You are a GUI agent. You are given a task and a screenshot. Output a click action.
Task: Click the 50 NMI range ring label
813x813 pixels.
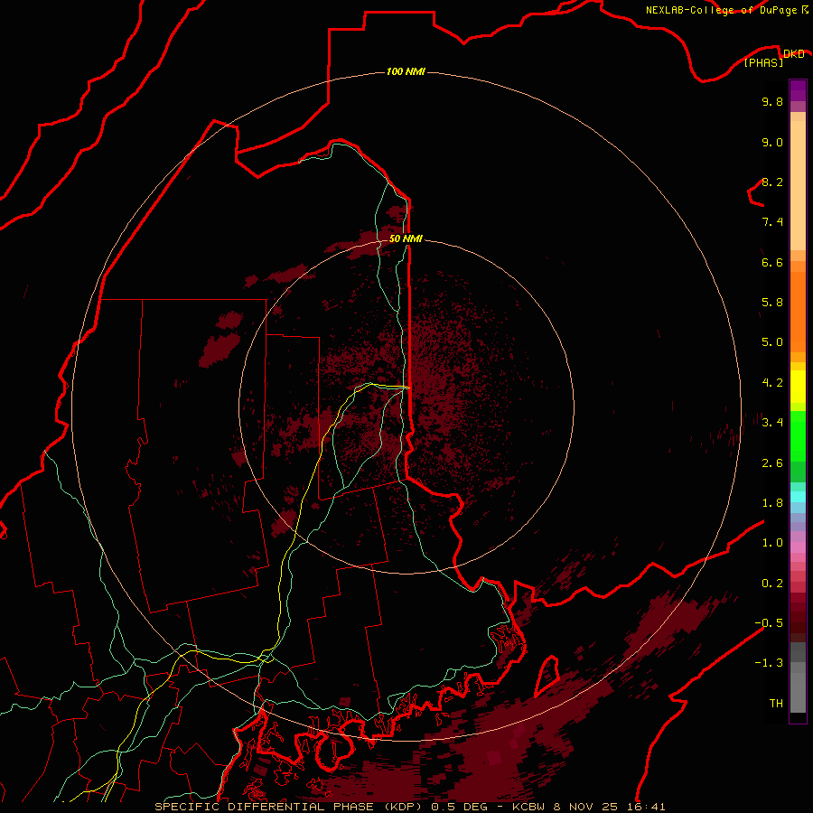click(406, 238)
